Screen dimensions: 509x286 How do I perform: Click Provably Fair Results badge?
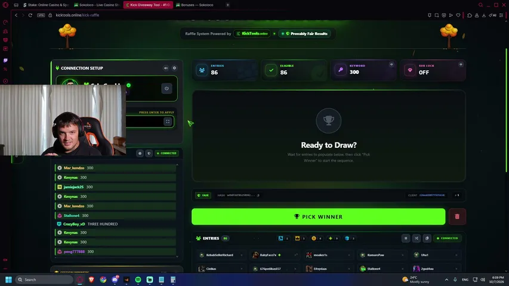304,33
